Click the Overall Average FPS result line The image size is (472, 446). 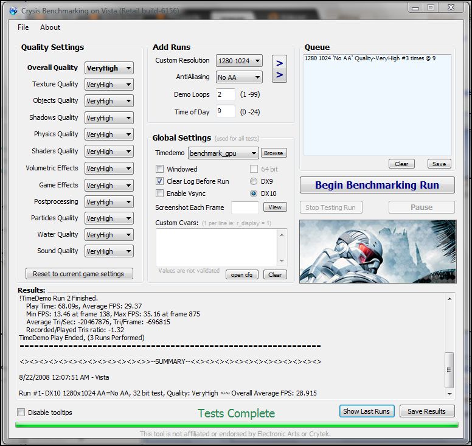168,393
